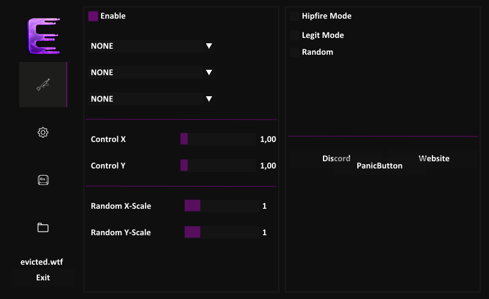Viewport: 489px width, 299px height.
Task: Open the second NONE dropdown
Action: (152, 73)
